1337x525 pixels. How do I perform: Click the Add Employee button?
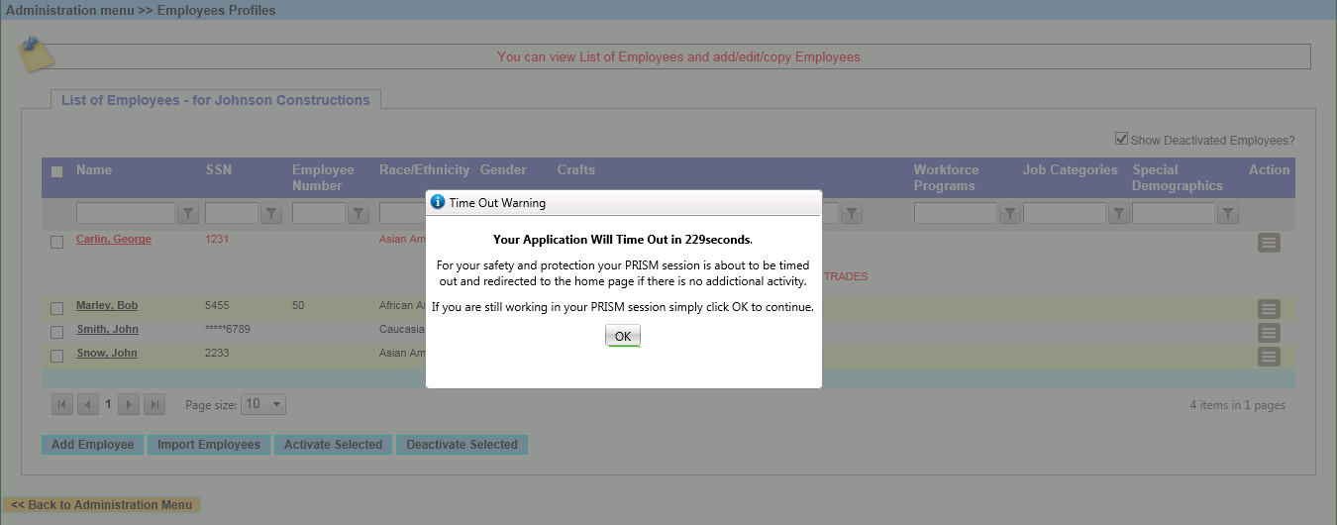(92, 445)
